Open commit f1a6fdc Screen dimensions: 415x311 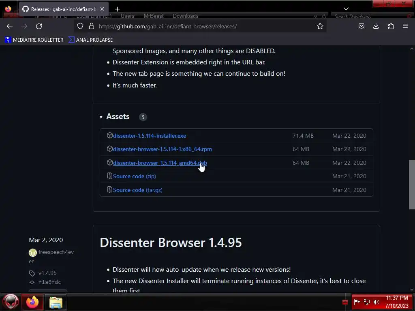(49, 282)
